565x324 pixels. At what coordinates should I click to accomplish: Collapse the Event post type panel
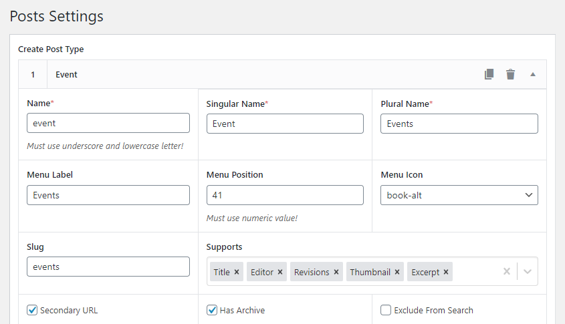(533, 74)
